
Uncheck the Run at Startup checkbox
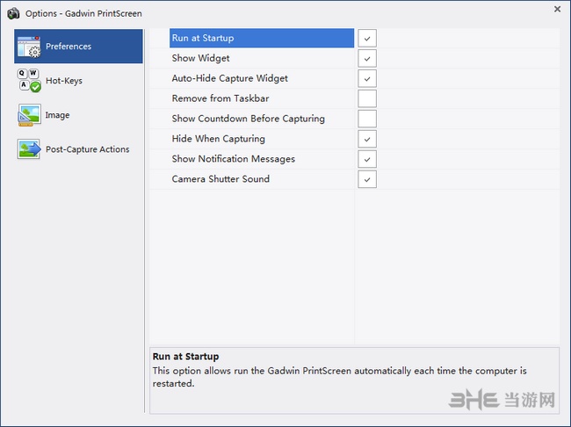366,38
